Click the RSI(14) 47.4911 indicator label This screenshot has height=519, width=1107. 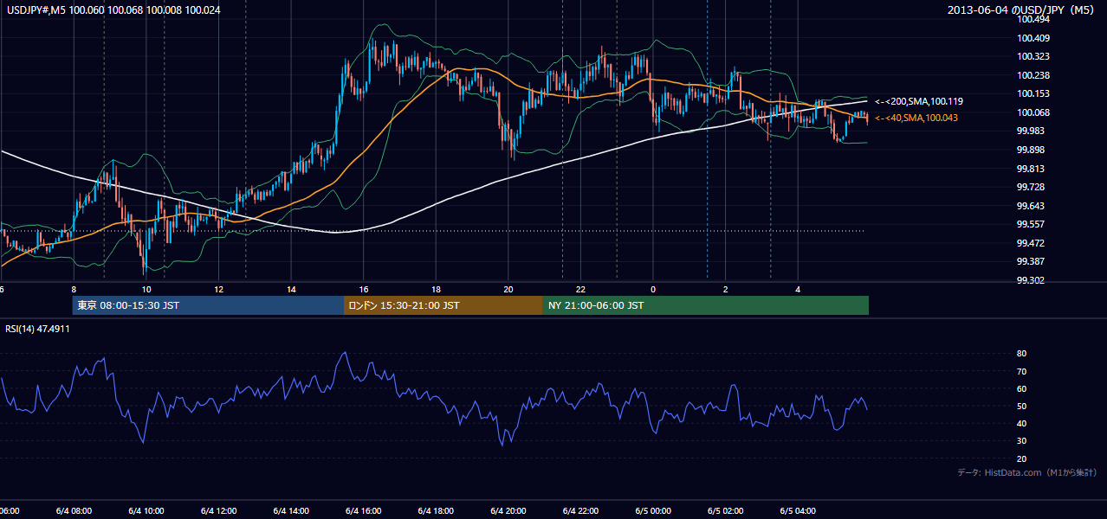tap(38, 329)
